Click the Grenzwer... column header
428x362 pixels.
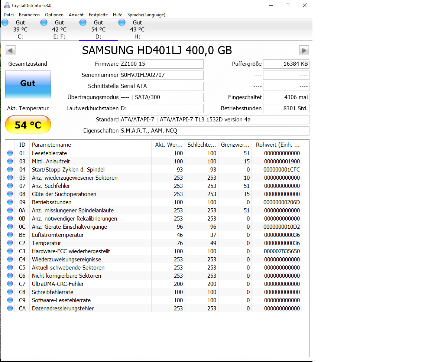pyautogui.click(x=235, y=144)
